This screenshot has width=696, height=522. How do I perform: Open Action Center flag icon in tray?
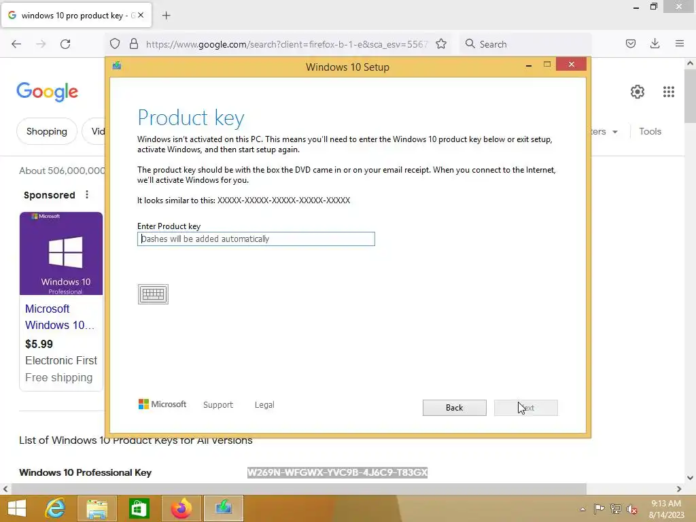click(599, 508)
